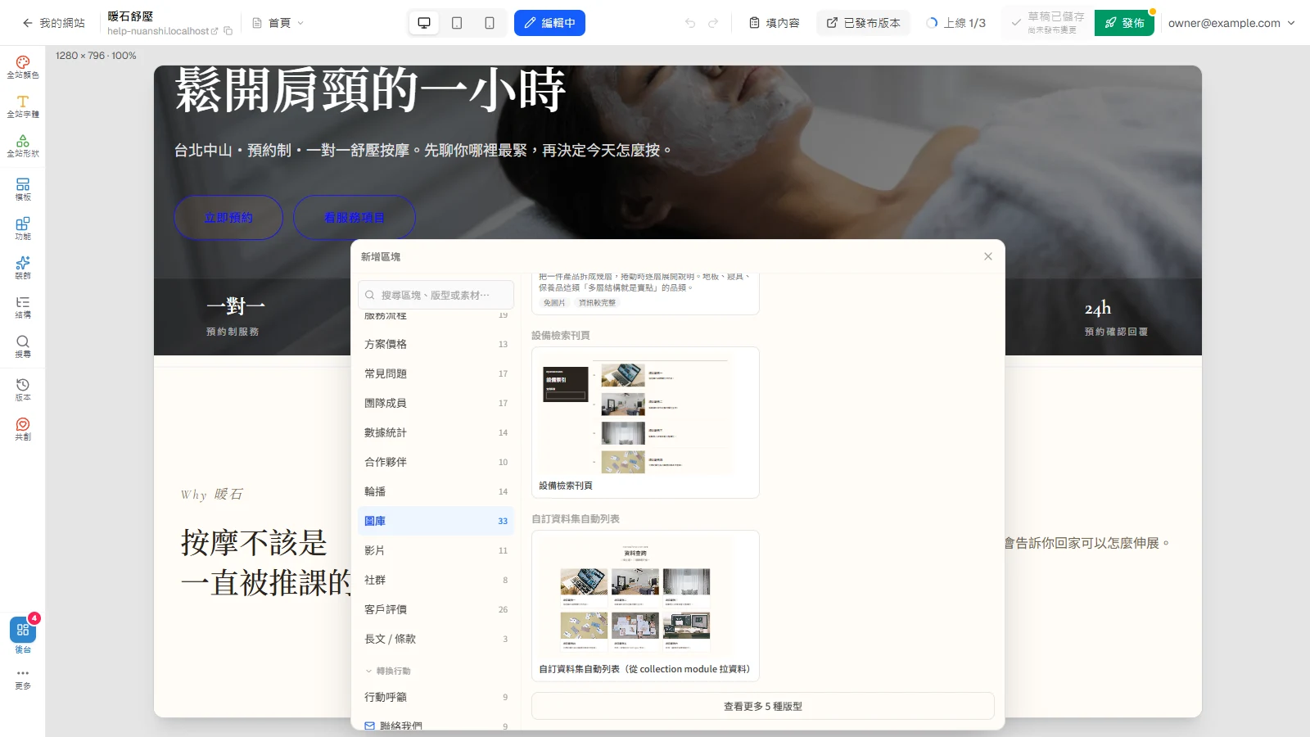Select the 圖庫 gallery category
Viewport: 1310px width, 737px height.
tap(436, 521)
